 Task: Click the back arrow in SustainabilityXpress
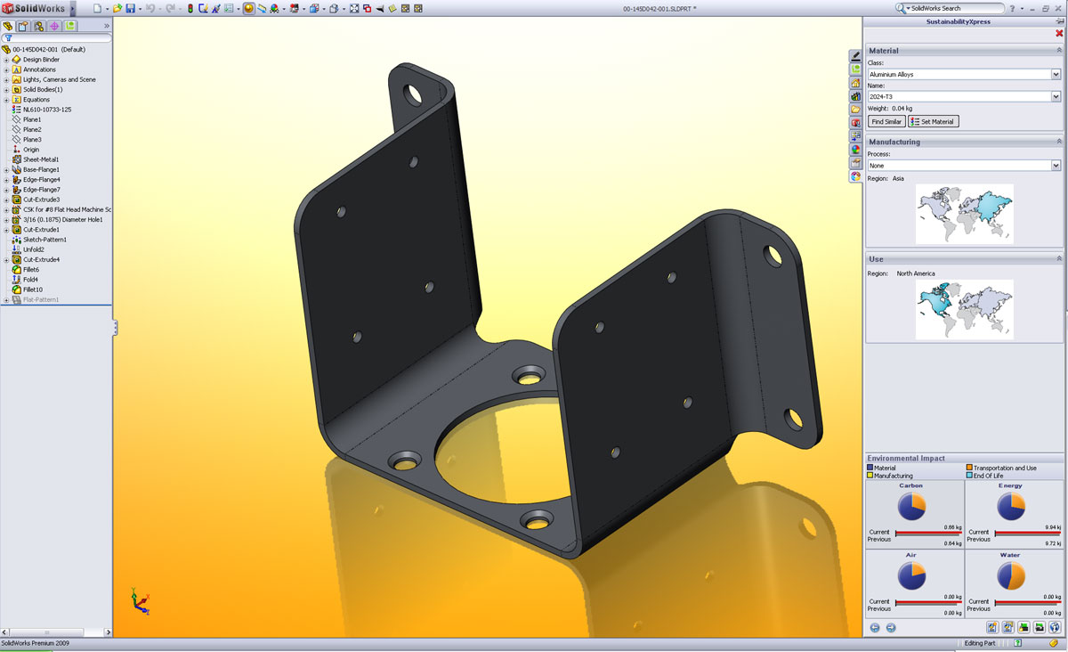tap(874, 627)
